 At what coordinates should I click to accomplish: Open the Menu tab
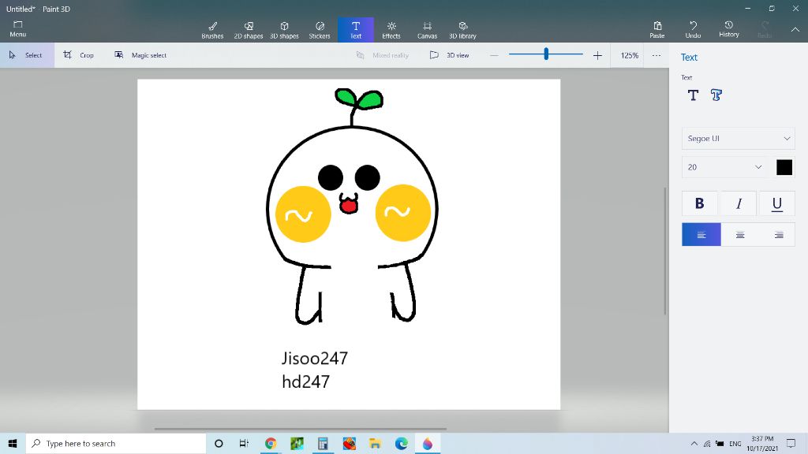pos(17,29)
